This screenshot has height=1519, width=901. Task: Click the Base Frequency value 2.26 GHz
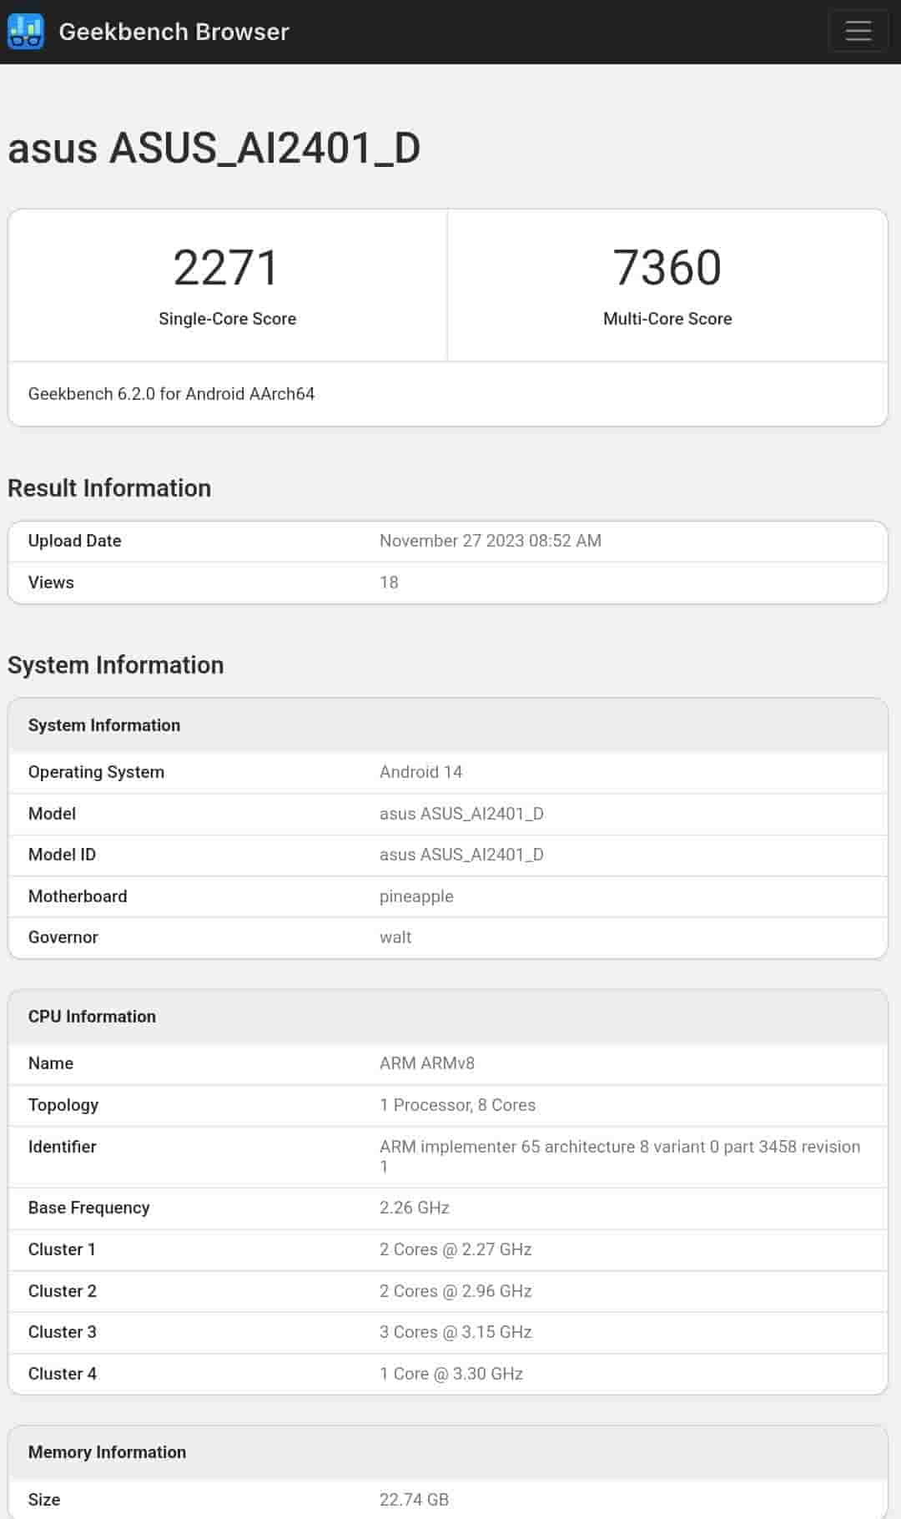pyautogui.click(x=415, y=1208)
